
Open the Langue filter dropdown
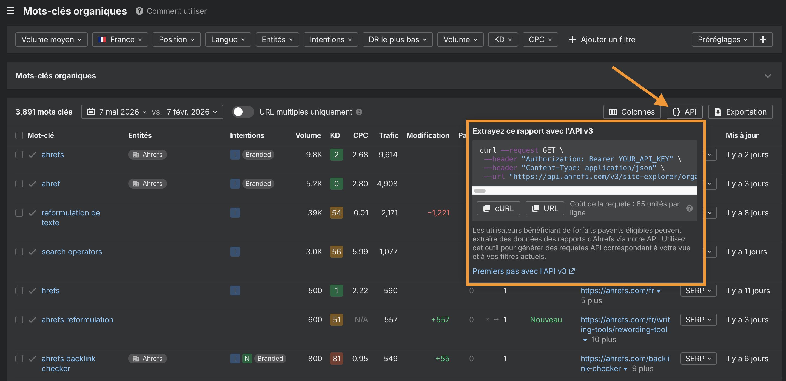pyautogui.click(x=228, y=39)
